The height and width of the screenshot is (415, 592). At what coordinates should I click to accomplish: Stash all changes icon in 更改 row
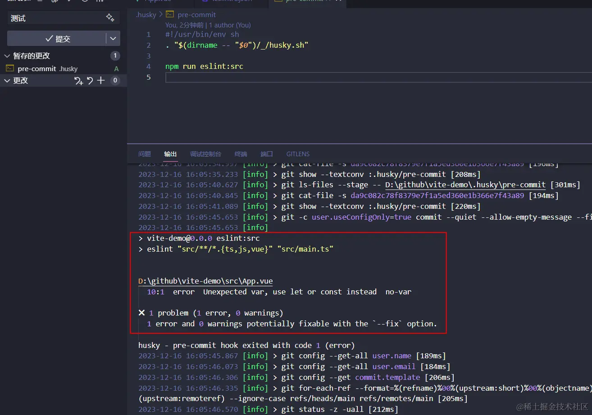click(79, 81)
